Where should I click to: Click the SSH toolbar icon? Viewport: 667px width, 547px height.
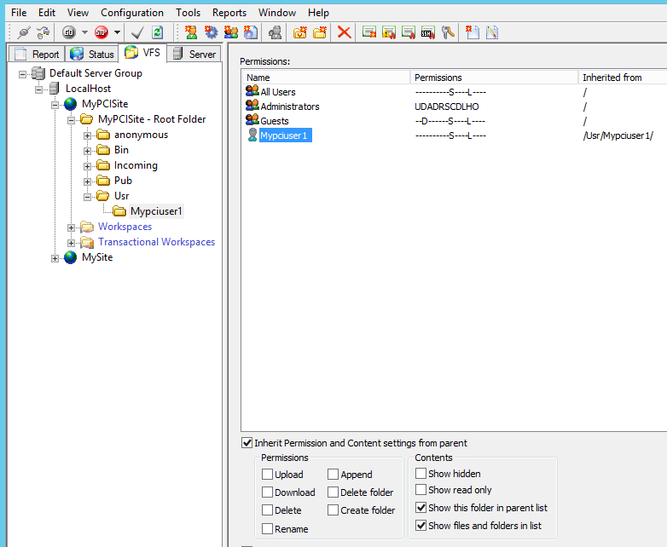tap(428, 32)
